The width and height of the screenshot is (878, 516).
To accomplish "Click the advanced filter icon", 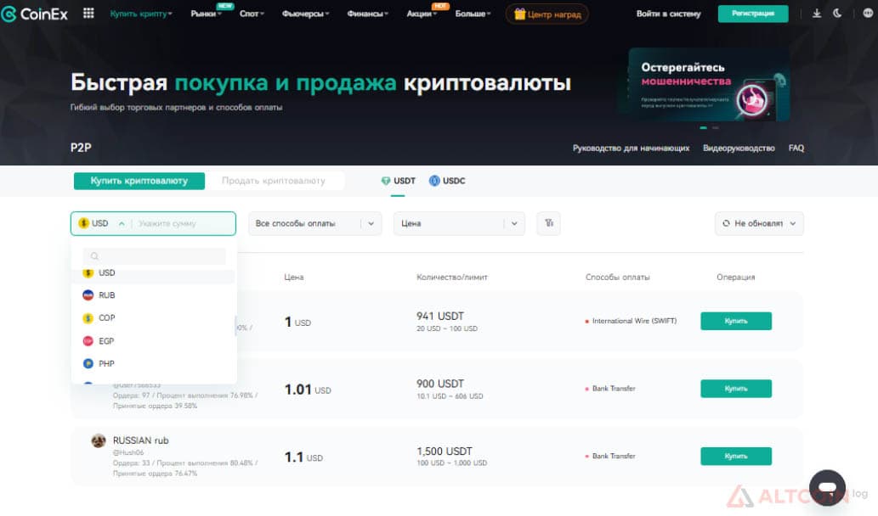I will coord(549,223).
